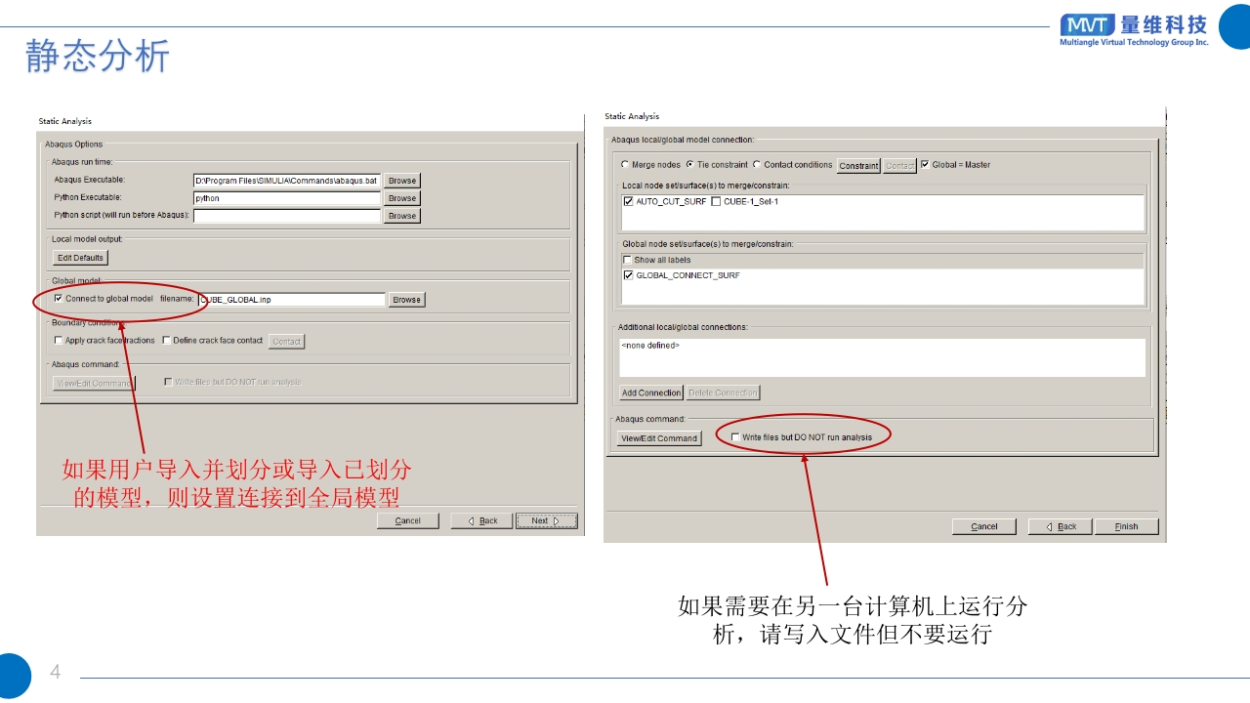Enable Define crack face contact
Screen dimensions: 1250x703
[166, 341]
